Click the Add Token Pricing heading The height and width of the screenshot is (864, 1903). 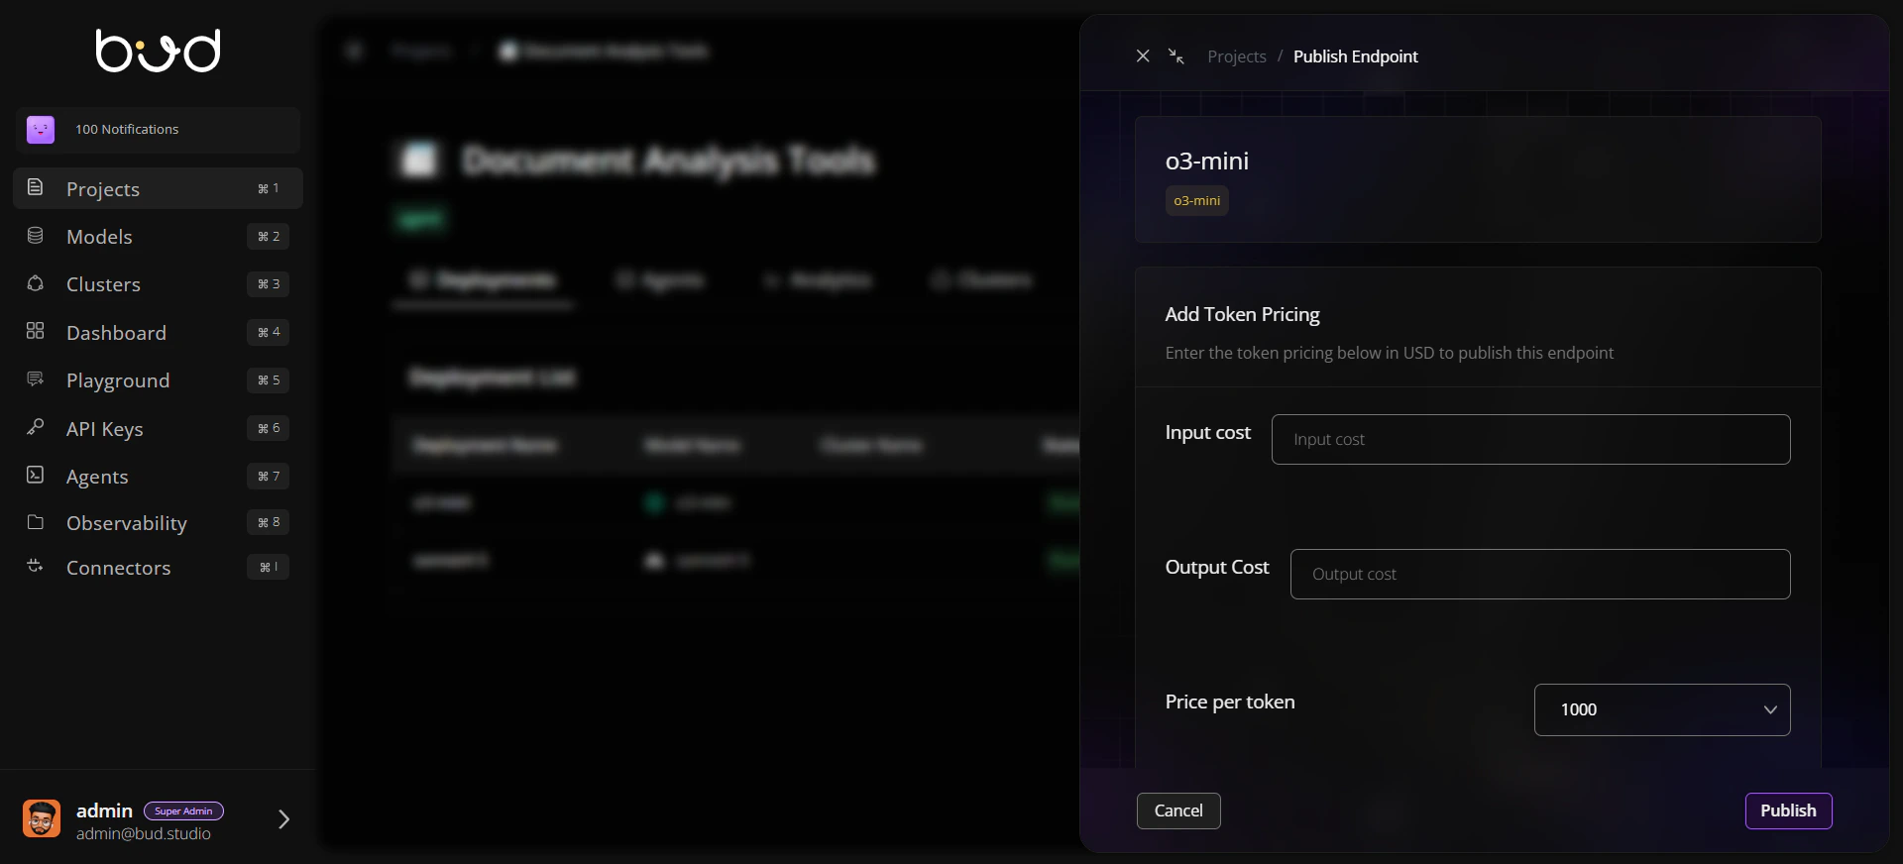[x=1242, y=314]
